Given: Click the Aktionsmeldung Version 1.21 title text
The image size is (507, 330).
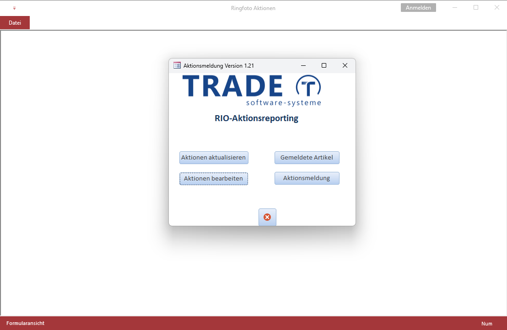Looking at the screenshot, I should pyautogui.click(x=219, y=65).
